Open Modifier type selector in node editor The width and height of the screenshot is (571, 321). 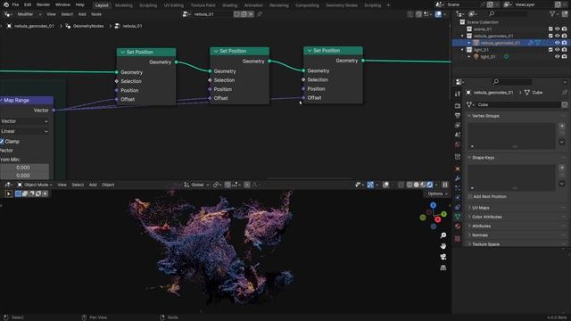pos(29,14)
